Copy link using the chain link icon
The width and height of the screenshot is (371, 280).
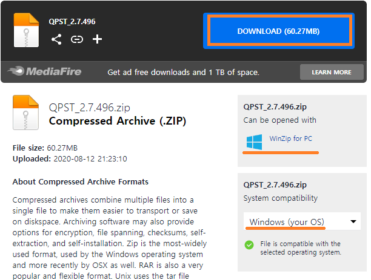click(x=77, y=39)
